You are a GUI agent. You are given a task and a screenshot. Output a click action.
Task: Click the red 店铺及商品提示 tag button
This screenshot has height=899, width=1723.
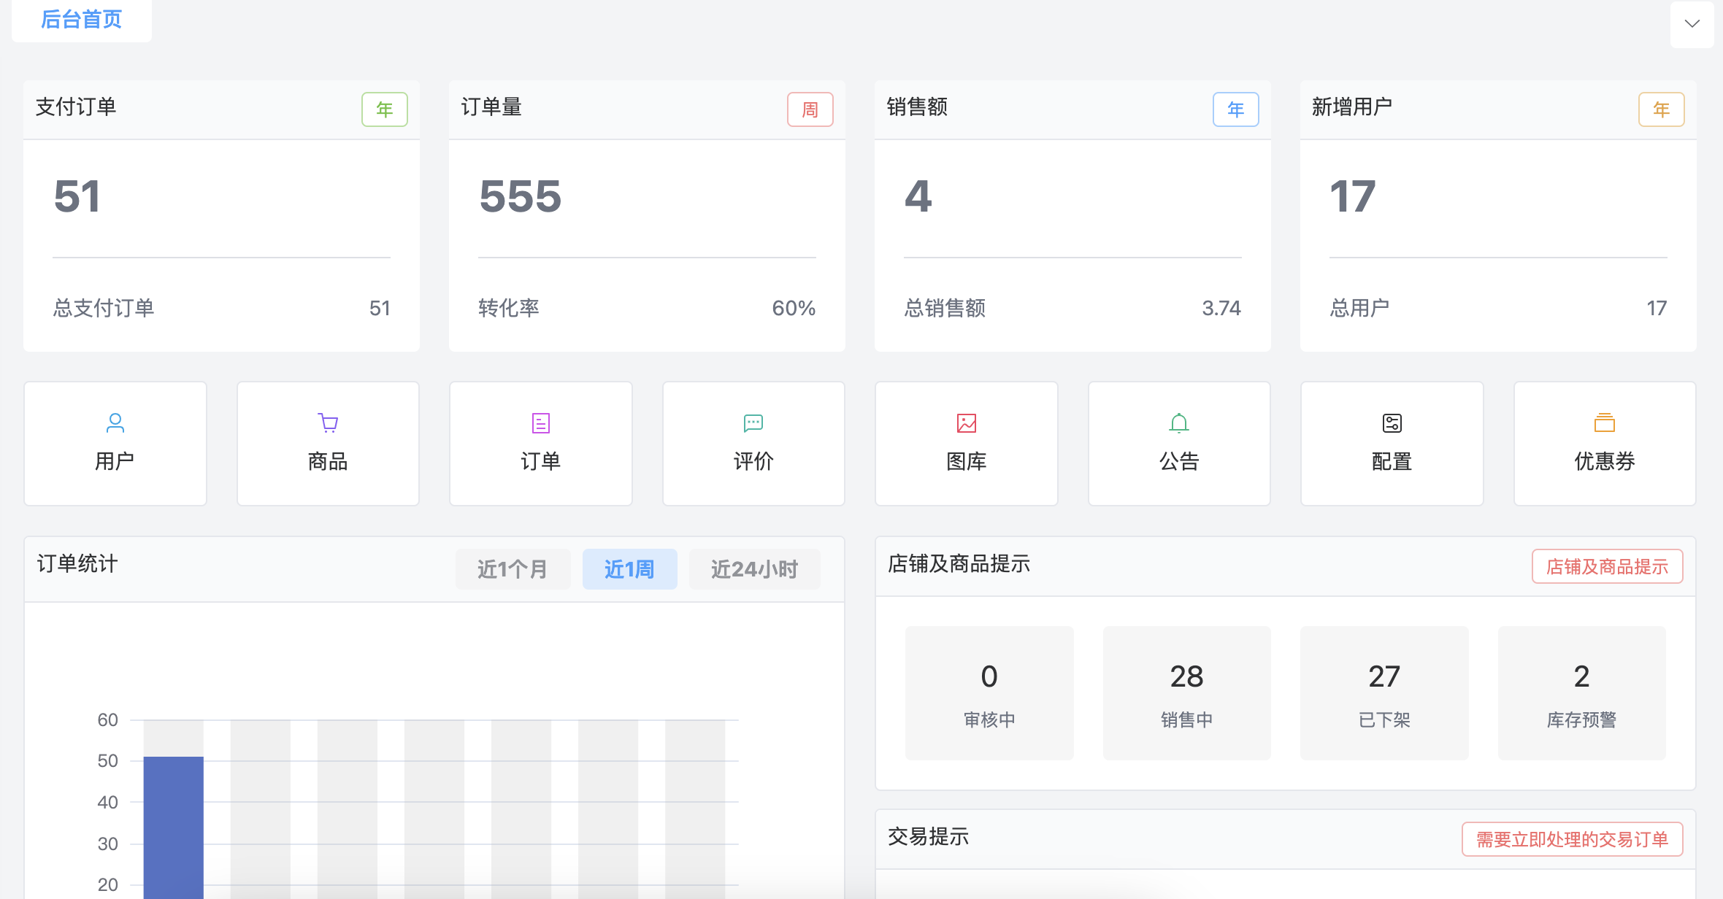pyautogui.click(x=1608, y=566)
